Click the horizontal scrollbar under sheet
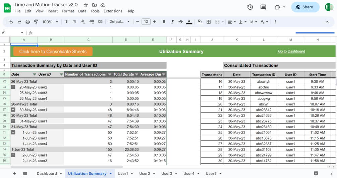Screen dimensions: 337x178 [x=67, y=167]
